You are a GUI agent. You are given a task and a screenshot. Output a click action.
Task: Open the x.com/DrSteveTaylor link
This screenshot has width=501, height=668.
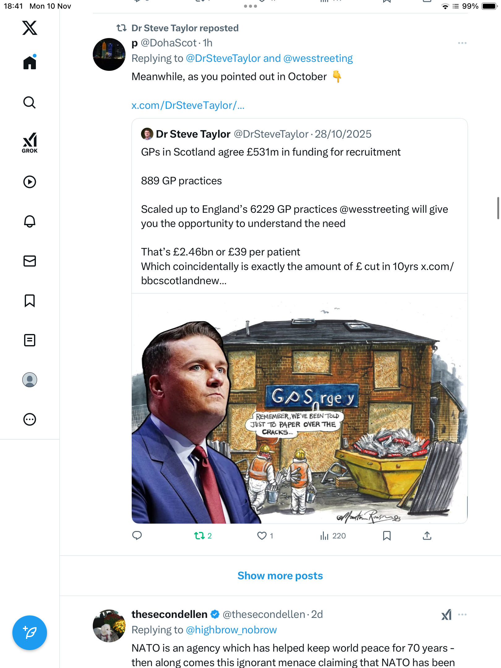point(188,105)
